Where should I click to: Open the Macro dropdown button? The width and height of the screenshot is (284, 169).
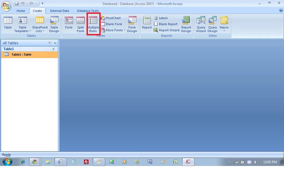click(224, 24)
